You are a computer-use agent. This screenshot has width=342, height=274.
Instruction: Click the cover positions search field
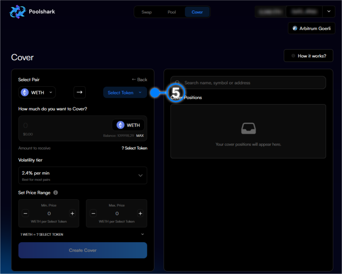(x=248, y=83)
